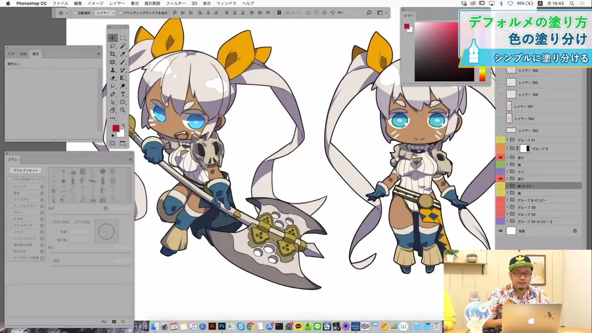Activate the Crop tool
592x333 pixels.
pyautogui.click(x=112, y=54)
